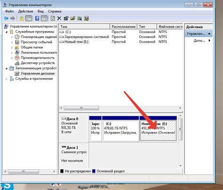The height and width of the screenshot is (190, 223).
Task: Click volume list horizontal scrollbar thumb
Action: [x=81, y=108]
